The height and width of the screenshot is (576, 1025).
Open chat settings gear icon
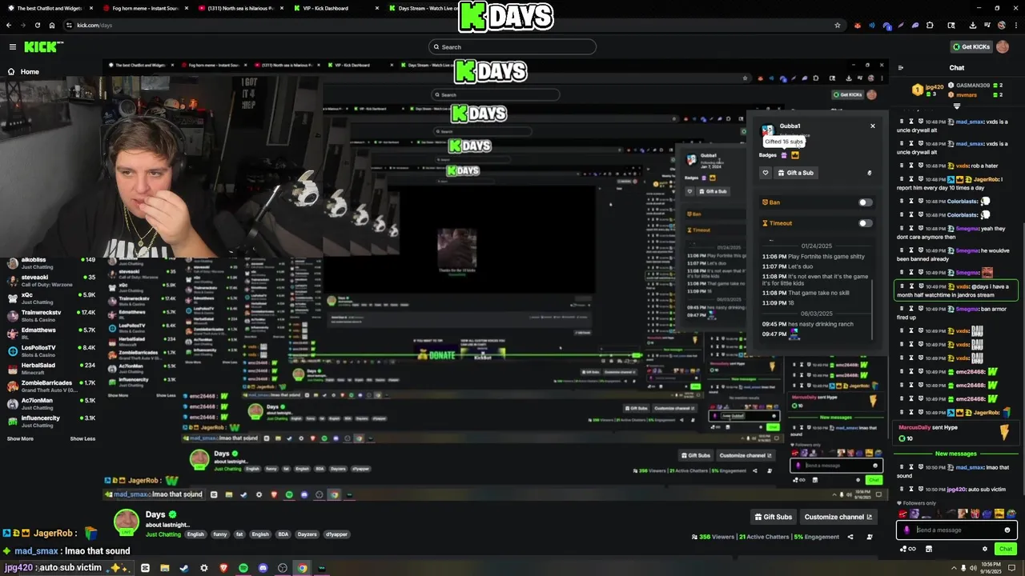pyautogui.click(x=985, y=549)
